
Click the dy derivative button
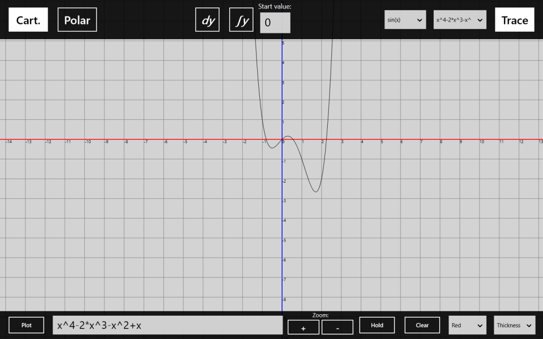pyautogui.click(x=207, y=20)
